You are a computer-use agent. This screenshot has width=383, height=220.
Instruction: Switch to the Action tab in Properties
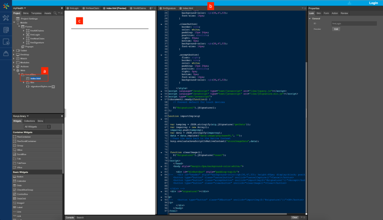coord(335,13)
